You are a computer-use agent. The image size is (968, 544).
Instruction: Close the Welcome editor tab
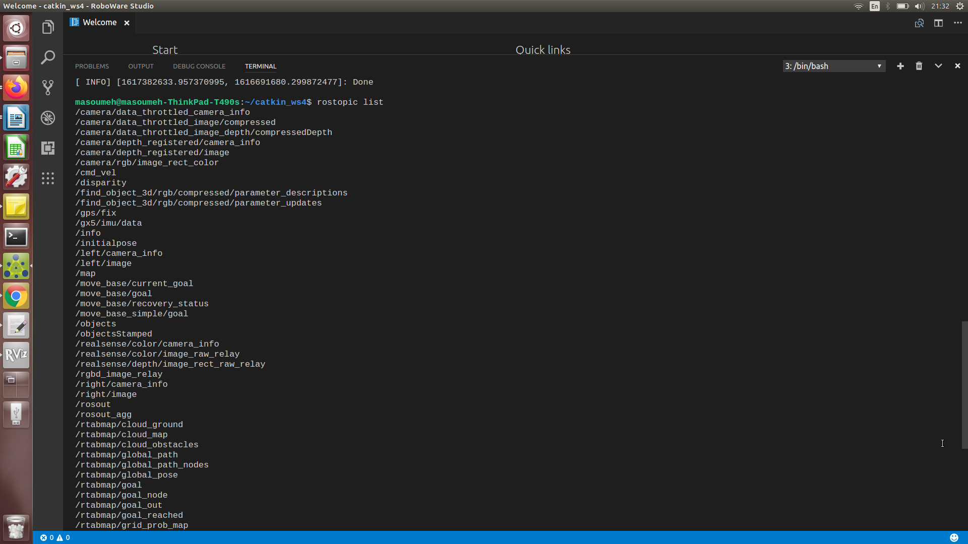pos(127,23)
